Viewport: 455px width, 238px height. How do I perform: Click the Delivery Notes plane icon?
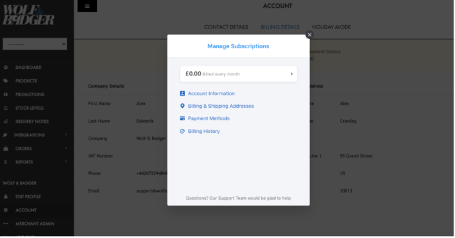6,122
